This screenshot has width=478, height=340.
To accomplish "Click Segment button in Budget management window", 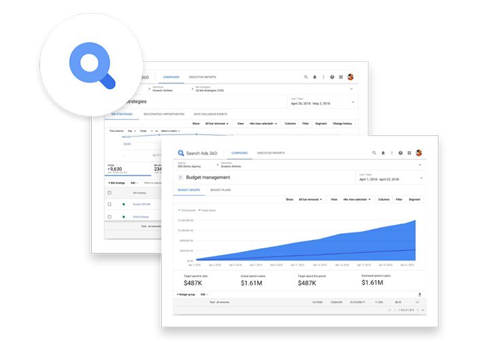I will [x=415, y=199].
